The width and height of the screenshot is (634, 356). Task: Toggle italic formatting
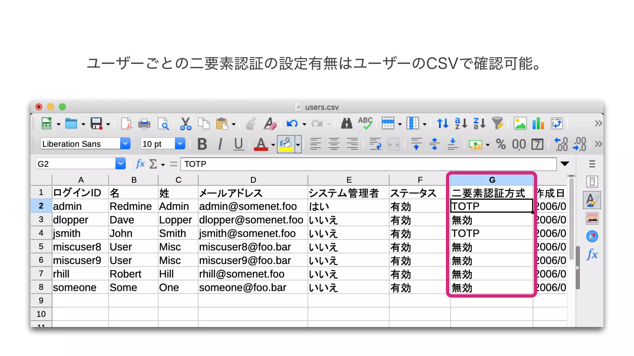[x=220, y=144]
